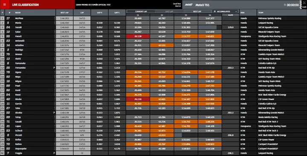Viewport: 307px width, 156px height.
Task: Click the Live Classification title
Action: point(26,5)
